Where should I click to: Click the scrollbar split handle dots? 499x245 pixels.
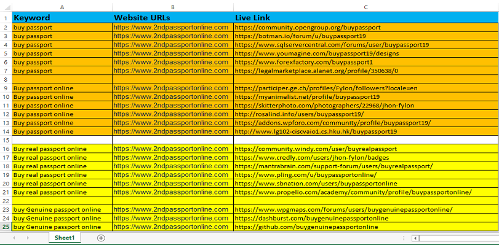[404, 238]
